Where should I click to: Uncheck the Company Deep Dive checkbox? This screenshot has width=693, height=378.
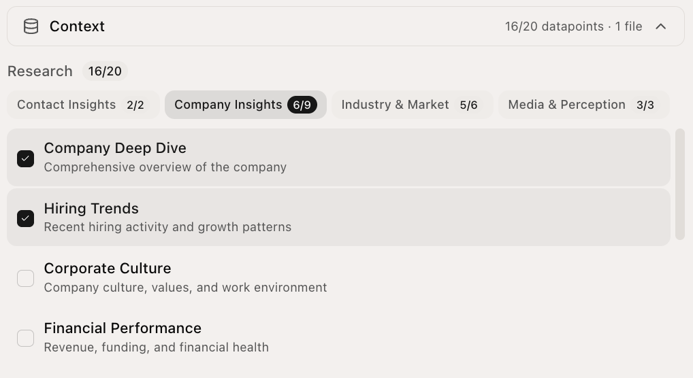click(x=26, y=158)
